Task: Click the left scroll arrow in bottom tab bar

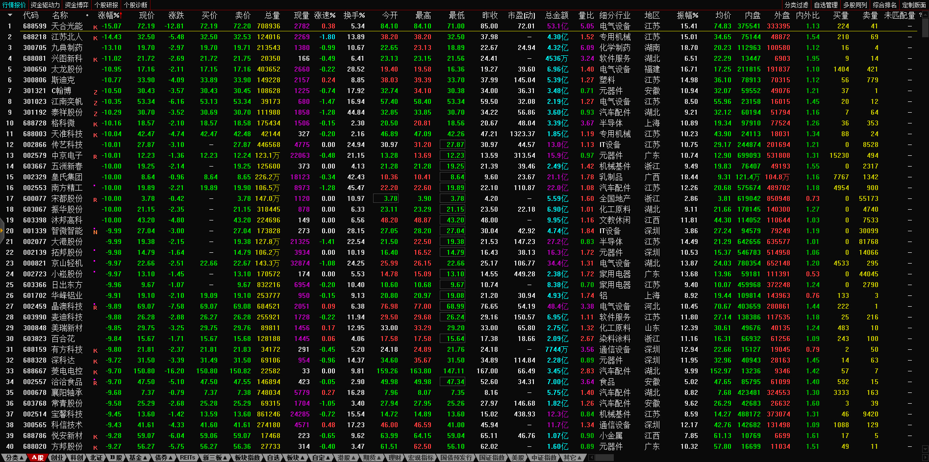Action: pyautogui.click(x=591, y=458)
